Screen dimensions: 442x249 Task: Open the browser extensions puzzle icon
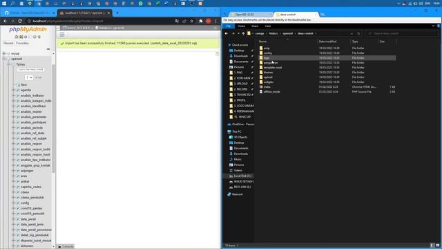[201, 21]
